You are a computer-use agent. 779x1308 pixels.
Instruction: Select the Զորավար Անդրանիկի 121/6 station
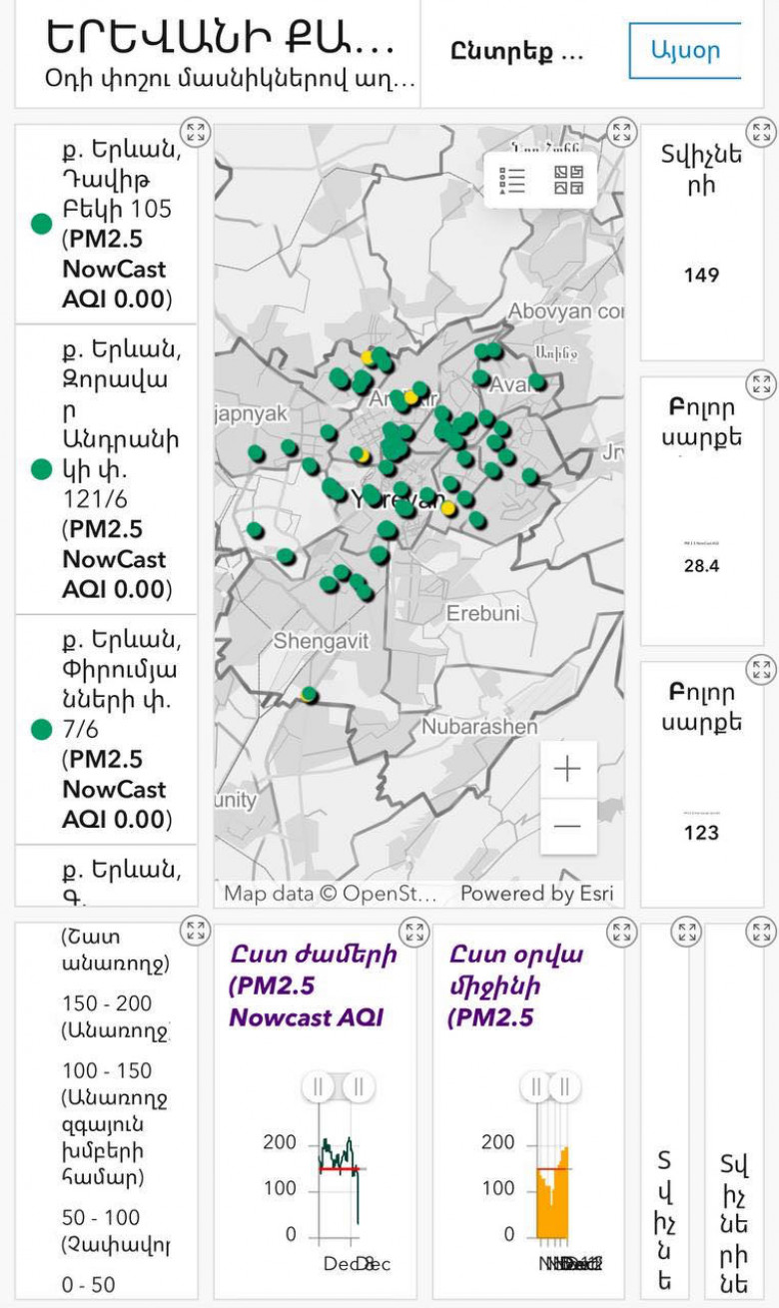115,469
